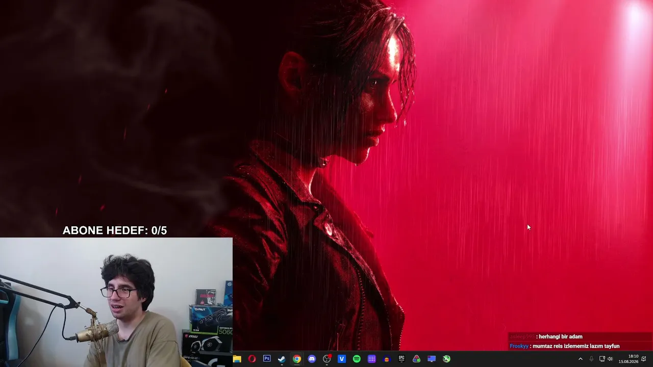
Task: Open network settings from the tray
Action: point(602,359)
